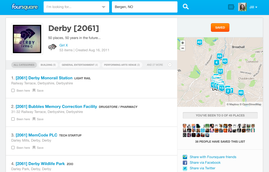
Task: Click bookmark Save icon for MemCode PLC
Action: tap(34, 147)
